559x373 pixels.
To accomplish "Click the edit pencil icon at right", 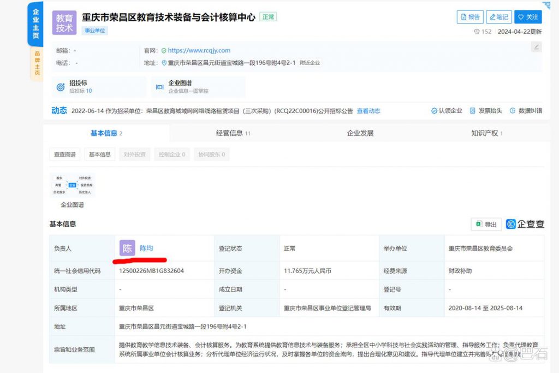I will click(x=536, y=47).
